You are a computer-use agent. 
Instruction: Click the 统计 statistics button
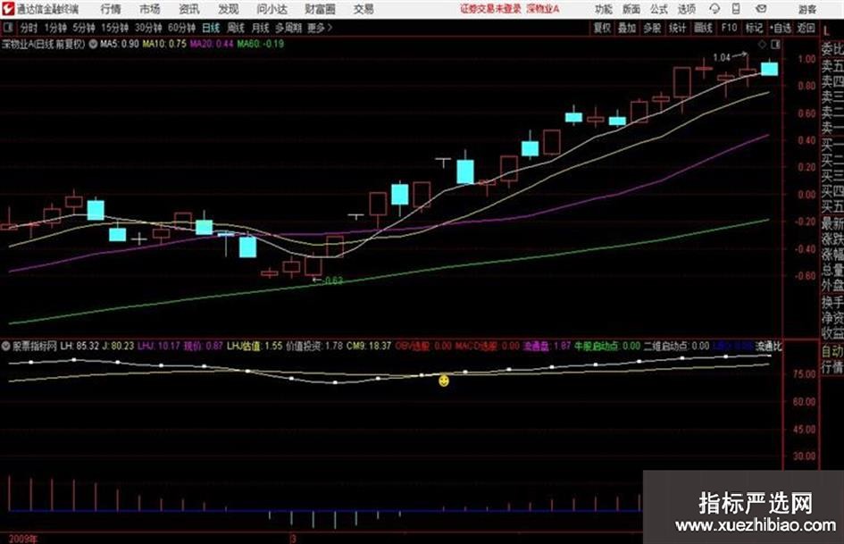(677, 28)
